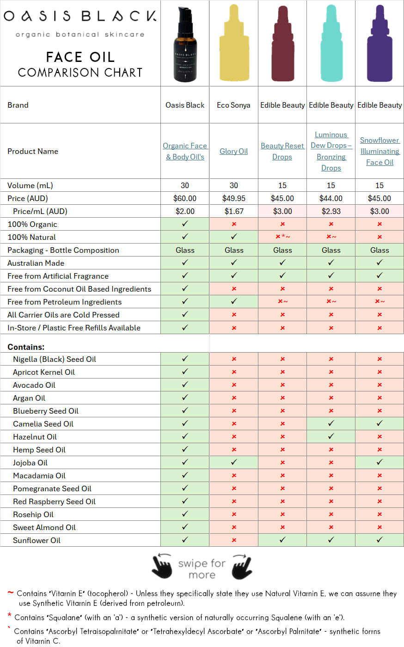Viewport: 404px width, 647px height.
Task: Tap the swipe-left hand icon
Action: tap(162, 566)
